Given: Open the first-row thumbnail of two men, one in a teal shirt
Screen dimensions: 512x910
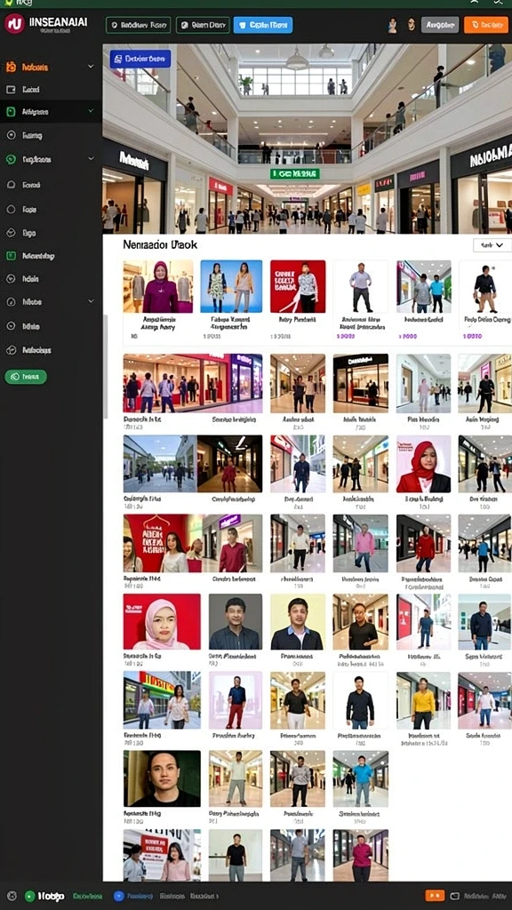Looking at the screenshot, I should (424, 286).
